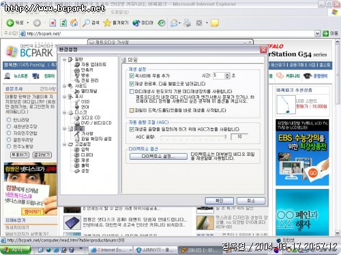Enable 파일이 드랙/드롭 바로 재생 checkbox
This screenshot has width=341, height=255.
[132, 110]
